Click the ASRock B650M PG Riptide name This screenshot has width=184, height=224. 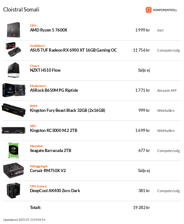tap(54, 90)
